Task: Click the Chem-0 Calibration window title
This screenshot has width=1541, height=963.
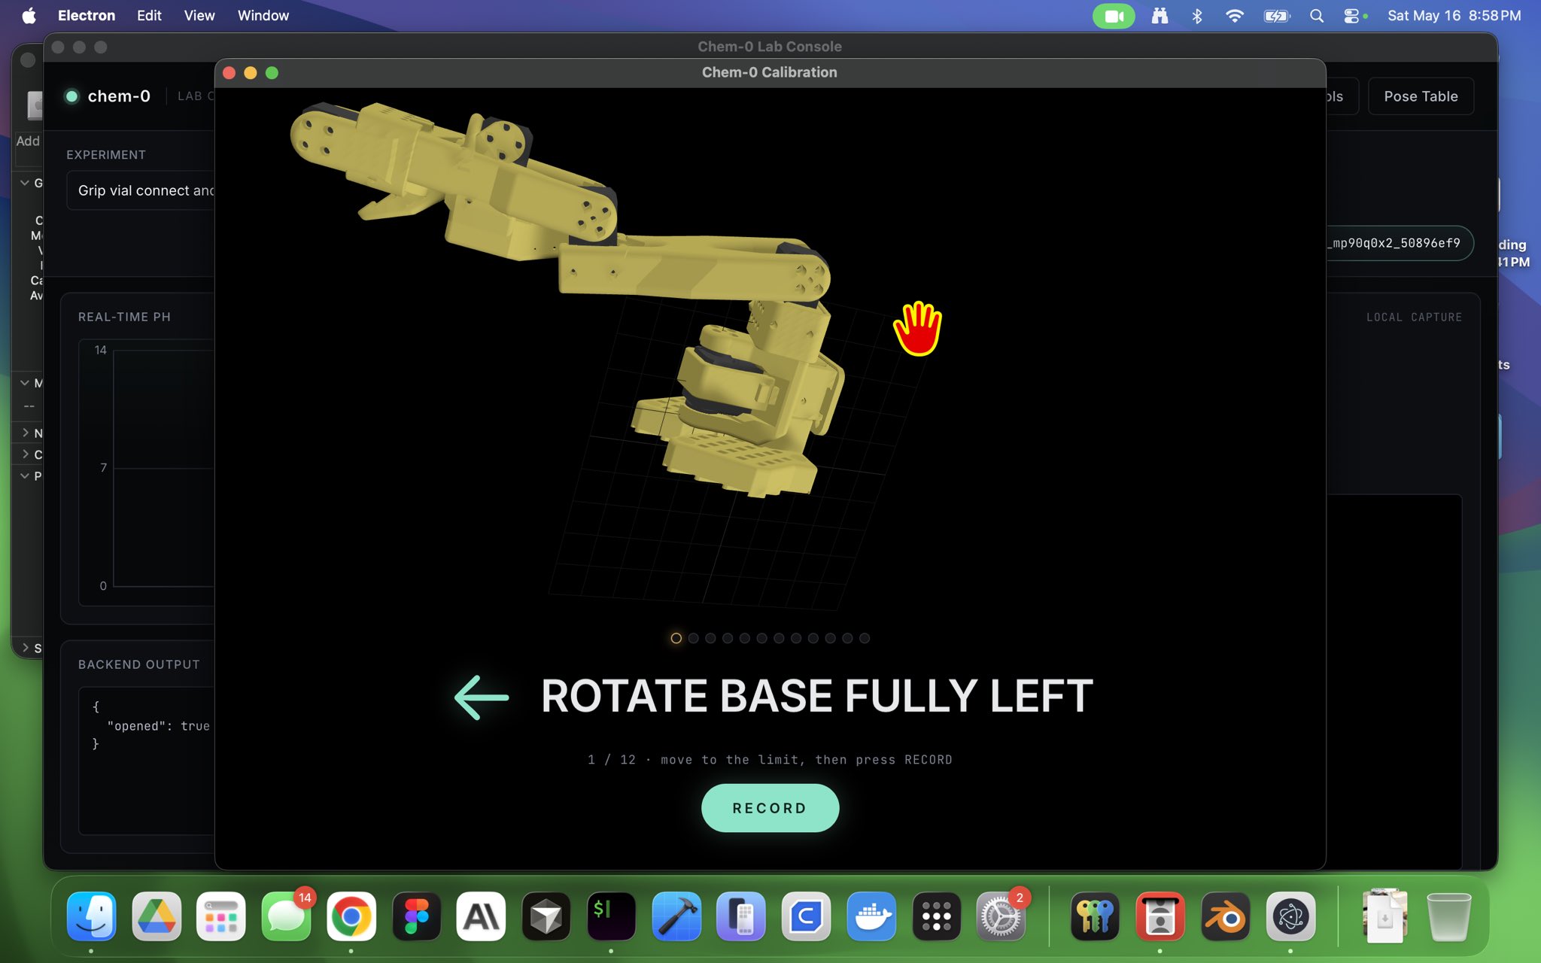Action: [x=769, y=72]
